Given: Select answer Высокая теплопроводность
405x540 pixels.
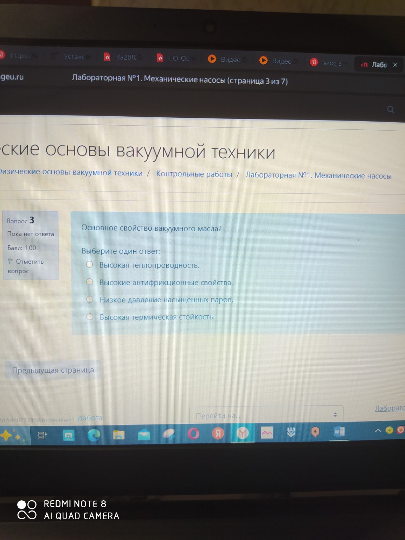Looking at the screenshot, I should [90, 264].
